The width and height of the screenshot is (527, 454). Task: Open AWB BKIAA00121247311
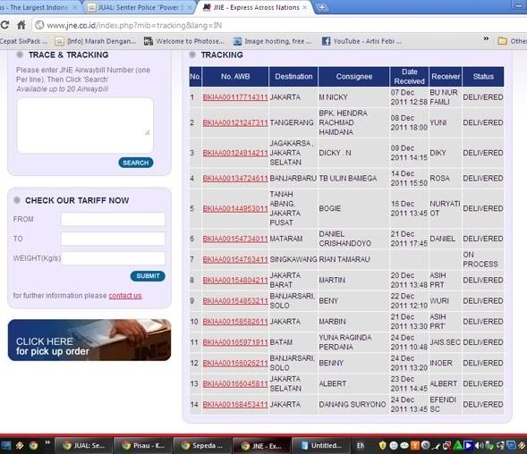pos(235,123)
